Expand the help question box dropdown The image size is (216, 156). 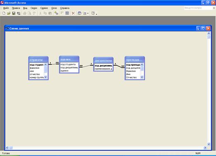pos(214,8)
